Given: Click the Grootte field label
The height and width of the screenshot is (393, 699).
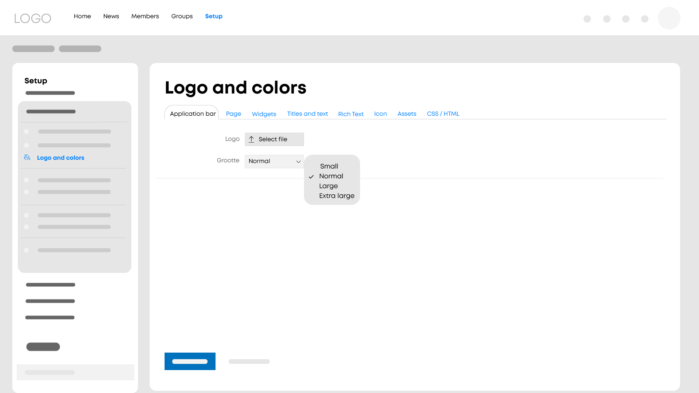Looking at the screenshot, I should [x=228, y=160].
